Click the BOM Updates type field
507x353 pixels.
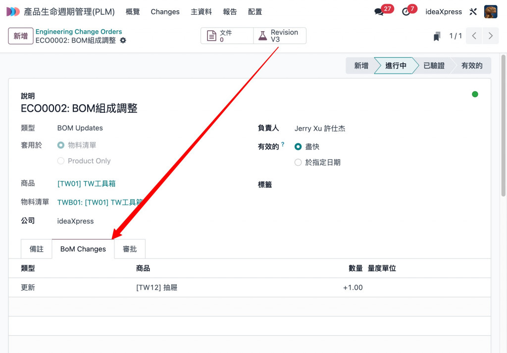click(80, 128)
